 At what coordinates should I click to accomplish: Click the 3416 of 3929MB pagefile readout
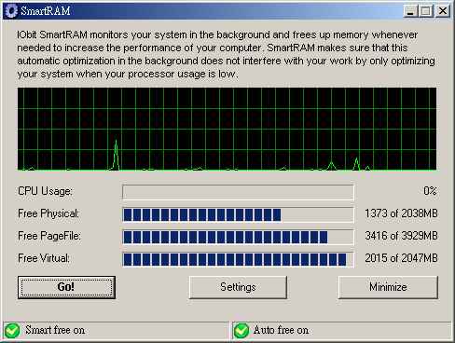401,236
